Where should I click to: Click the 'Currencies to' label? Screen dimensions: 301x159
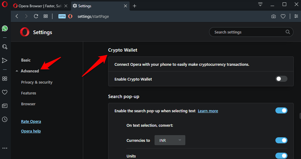tap(138, 141)
